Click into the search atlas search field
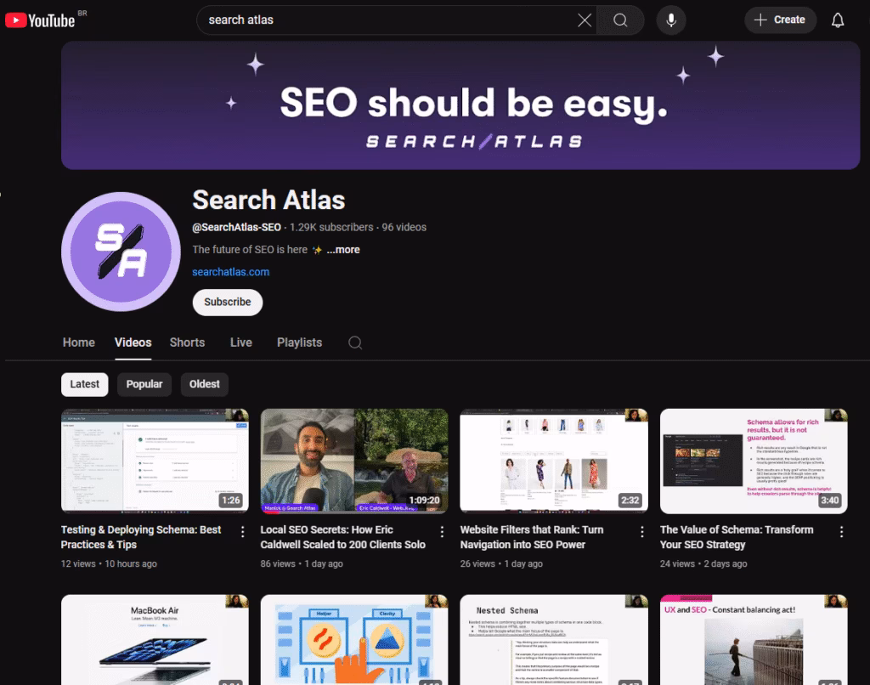The width and height of the screenshot is (870, 685). click(382, 20)
